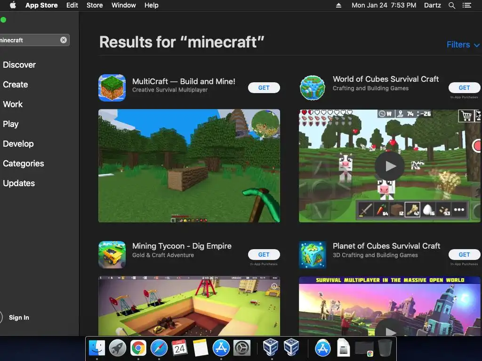Open the Apple menu
The image size is (482, 361).
pyautogui.click(x=13, y=5)
